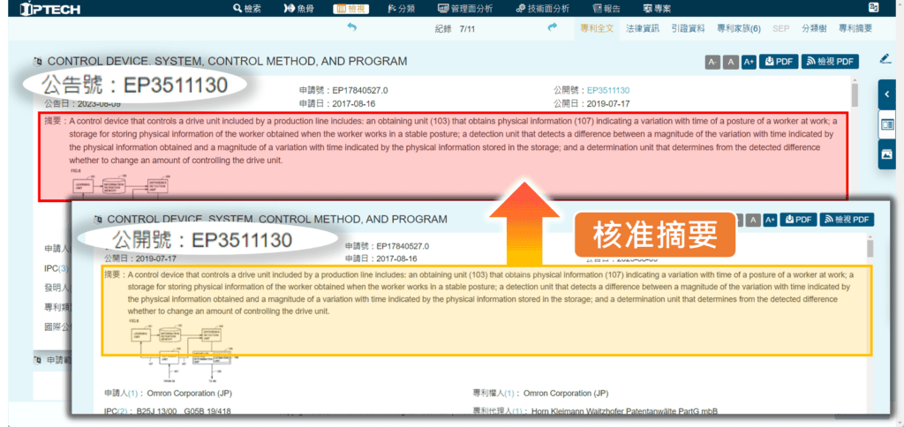Viewport: 904px width, 427px height.
Task: Open the side panel layout view icon
Action: point(887,124)
